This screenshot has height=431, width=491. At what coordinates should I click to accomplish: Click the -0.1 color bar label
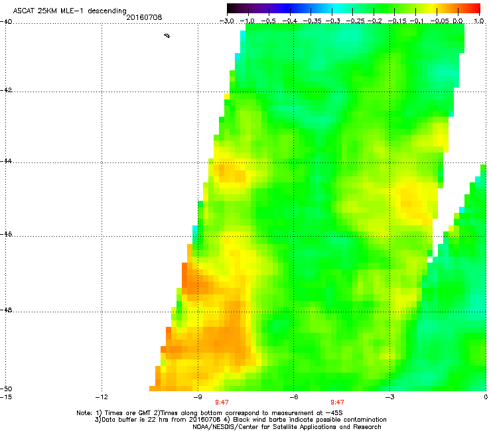point(417,21)
